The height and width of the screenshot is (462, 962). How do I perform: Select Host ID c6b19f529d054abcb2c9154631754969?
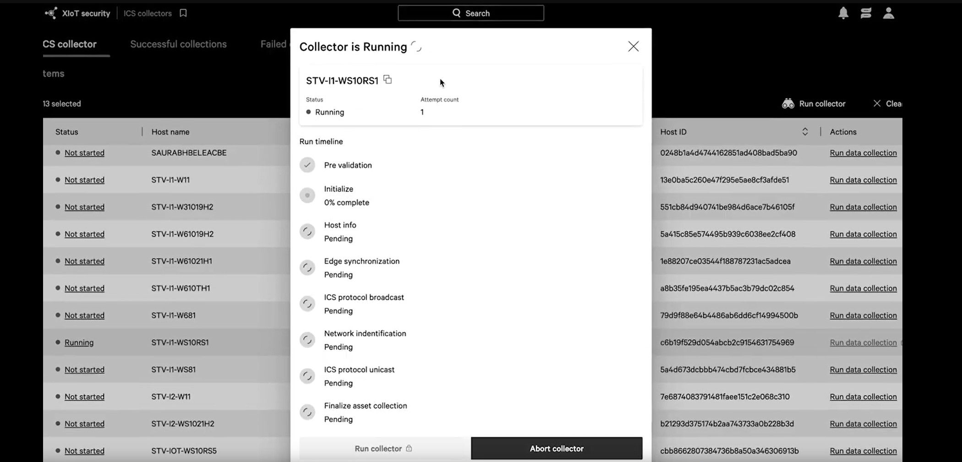[x=727, y=342]
